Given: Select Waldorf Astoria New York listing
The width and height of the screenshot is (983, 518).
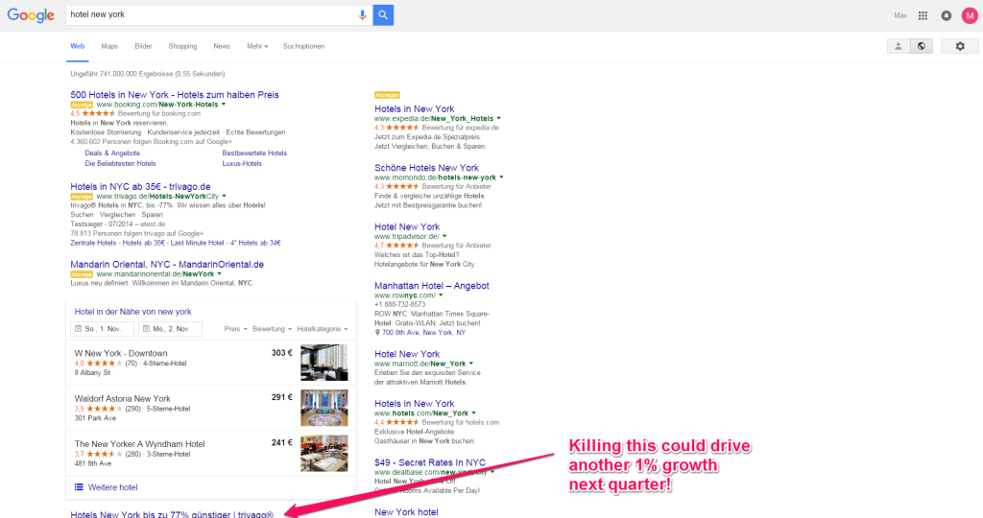Looking at the screenshot, I should coord(122,398).
